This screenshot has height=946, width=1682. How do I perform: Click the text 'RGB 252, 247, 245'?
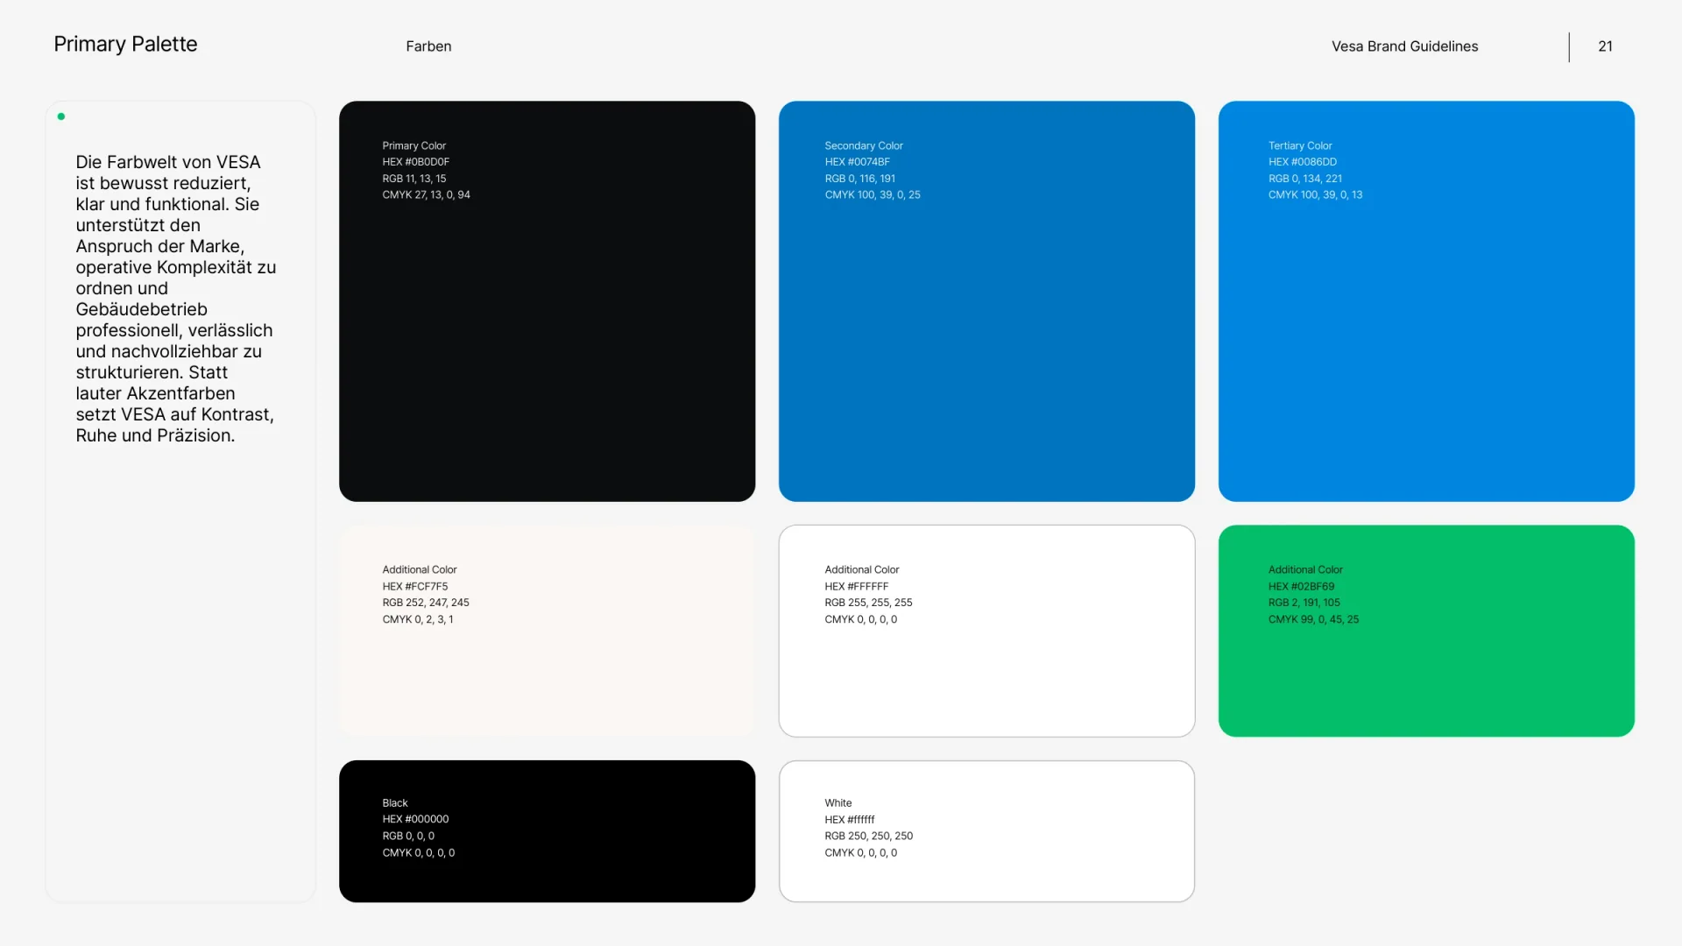(425, 603)
